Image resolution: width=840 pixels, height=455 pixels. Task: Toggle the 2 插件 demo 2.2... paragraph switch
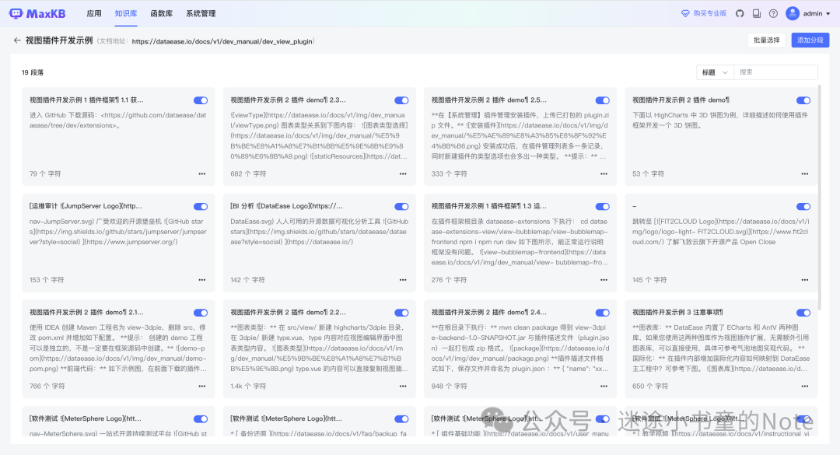(x=402, y=313)
